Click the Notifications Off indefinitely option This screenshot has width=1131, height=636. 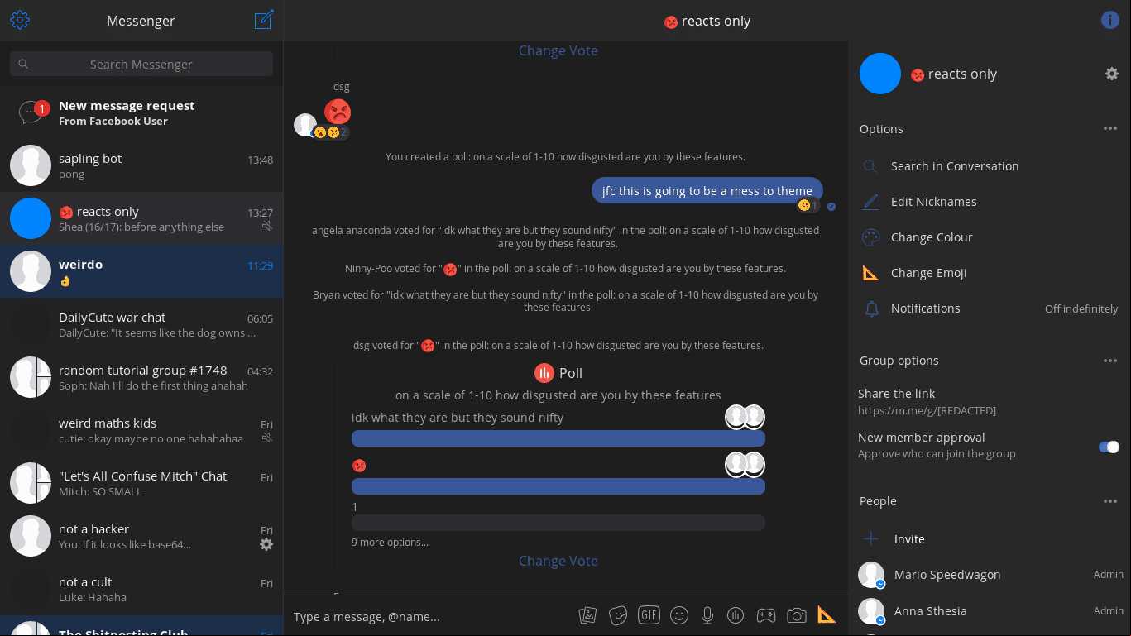click(990, 308)
